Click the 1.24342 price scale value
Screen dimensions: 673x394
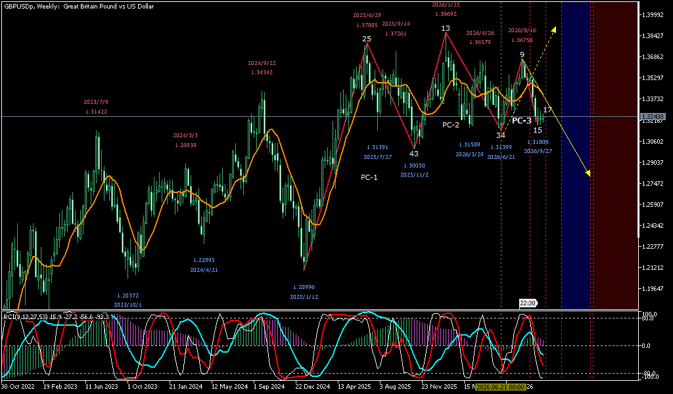(653, 225)
